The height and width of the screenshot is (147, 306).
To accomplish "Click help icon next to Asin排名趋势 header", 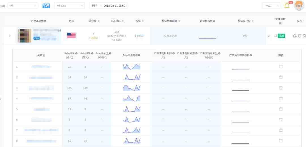I will point(139,55).
